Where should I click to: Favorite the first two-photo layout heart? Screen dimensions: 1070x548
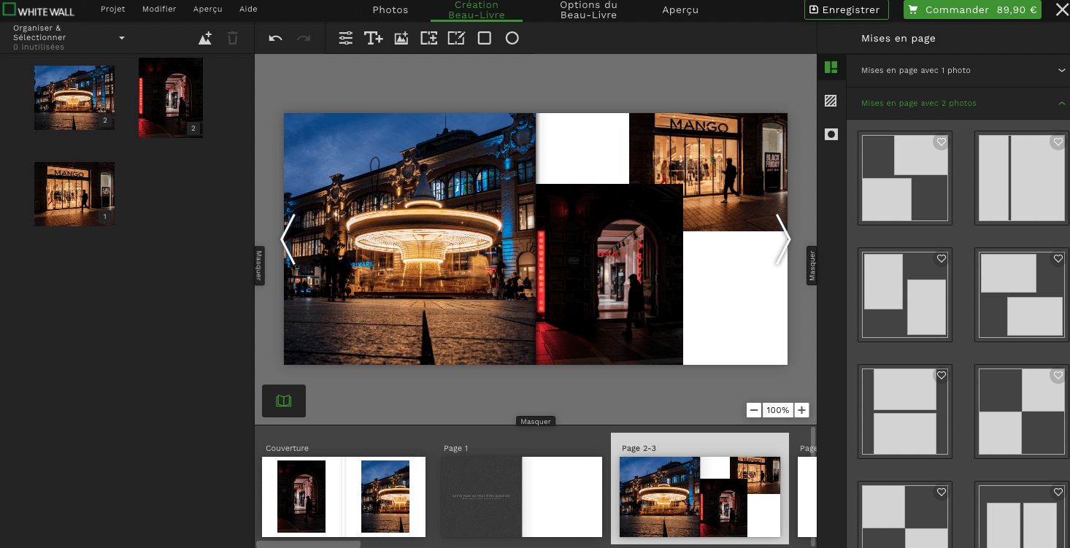(942, 142)
